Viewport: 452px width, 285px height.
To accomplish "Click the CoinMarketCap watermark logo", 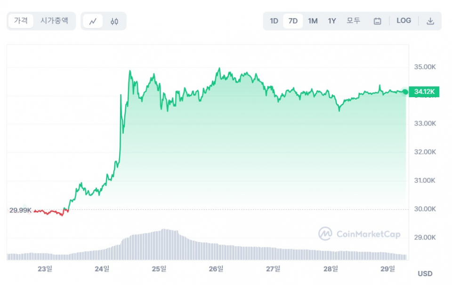I will 359,233.
